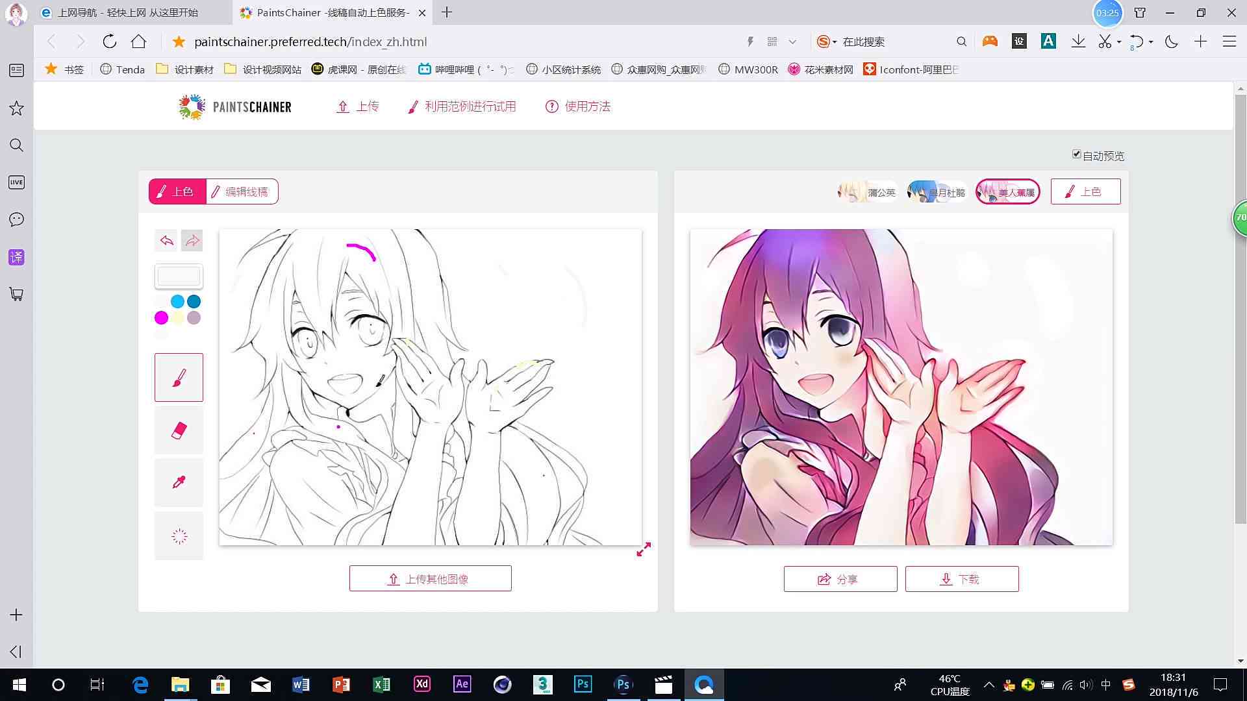This screenshot has height=701, width=1247.
Task: Share the colored result via 分享
Action: (840, 579)
